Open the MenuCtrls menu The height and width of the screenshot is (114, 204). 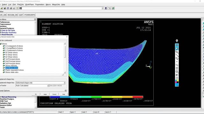tap(56, 4)
